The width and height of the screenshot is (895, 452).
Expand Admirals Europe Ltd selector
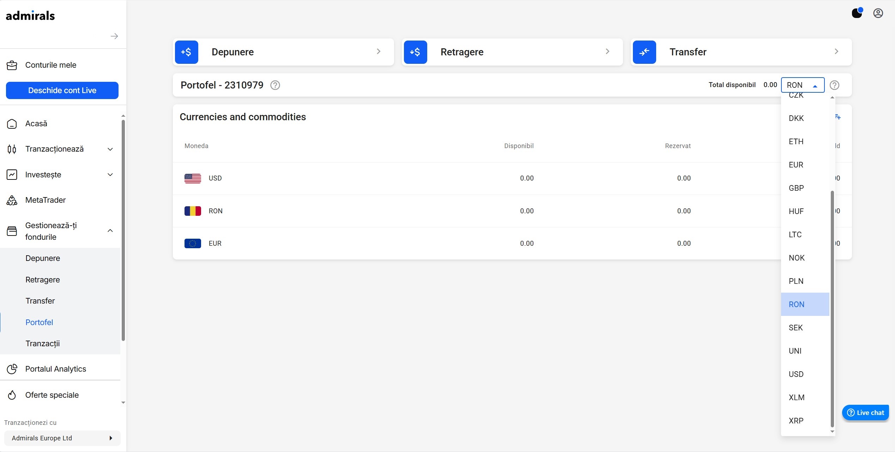click(x=62, y=438)
